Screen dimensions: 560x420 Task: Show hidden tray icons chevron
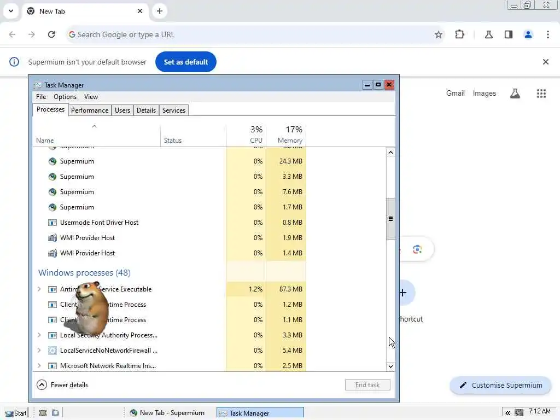(507, 413)
